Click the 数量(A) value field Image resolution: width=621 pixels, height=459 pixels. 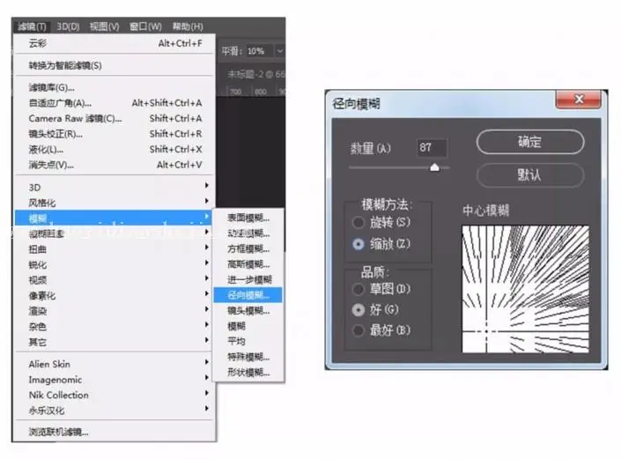(432, 148)
